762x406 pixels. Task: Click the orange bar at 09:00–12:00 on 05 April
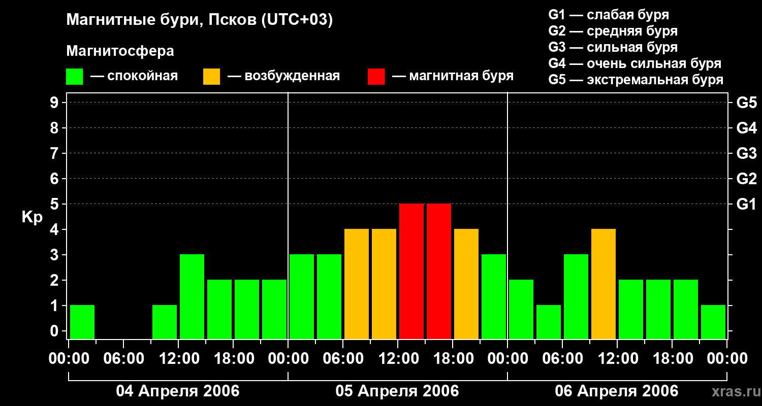click(384, 284)
